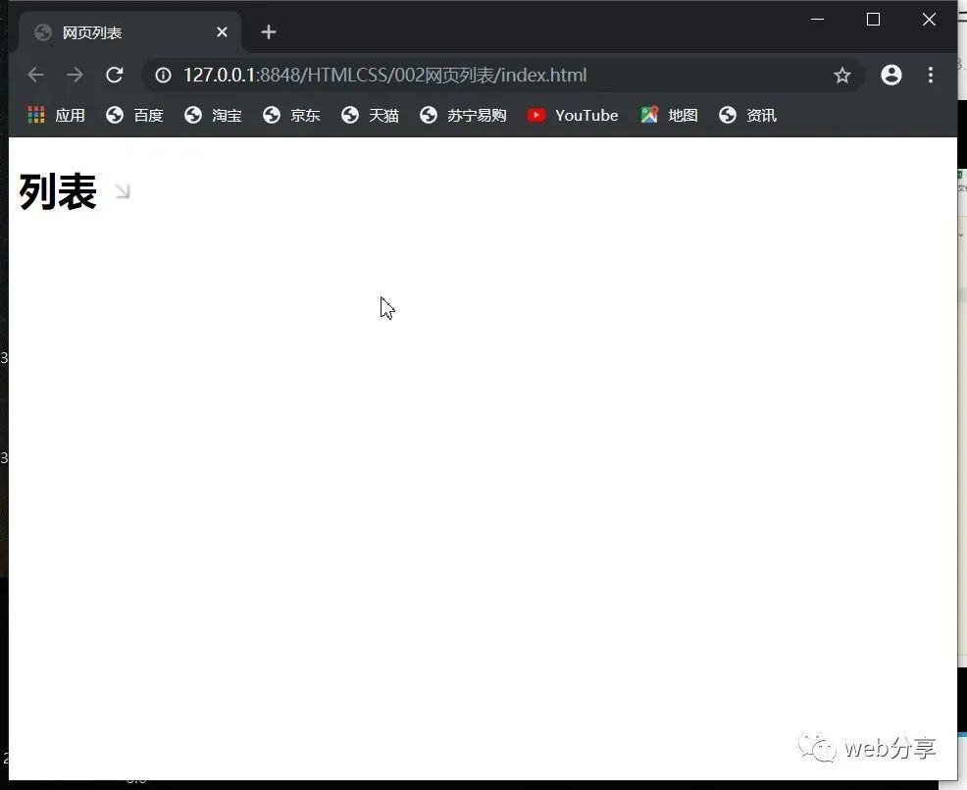Open a new tab with plus button

click(269, 32)
